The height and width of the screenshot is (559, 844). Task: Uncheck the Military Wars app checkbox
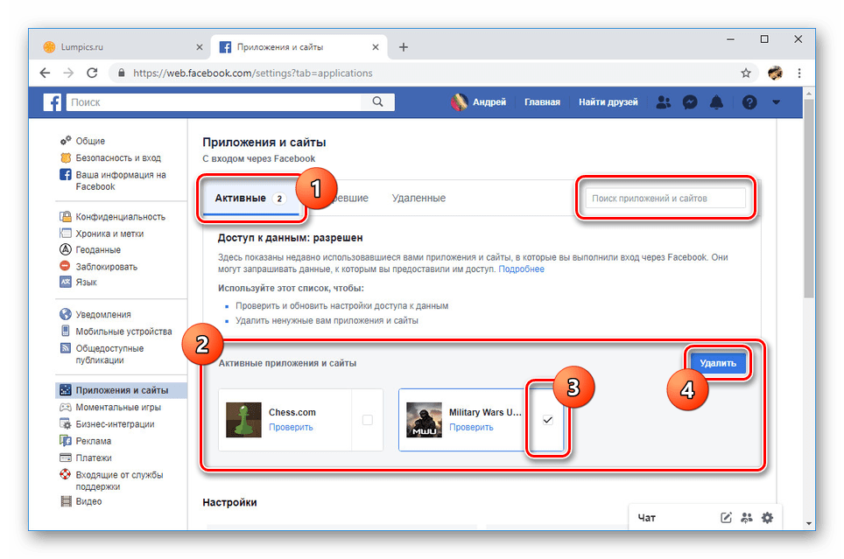pyautogui.click(x=548, y=420)
